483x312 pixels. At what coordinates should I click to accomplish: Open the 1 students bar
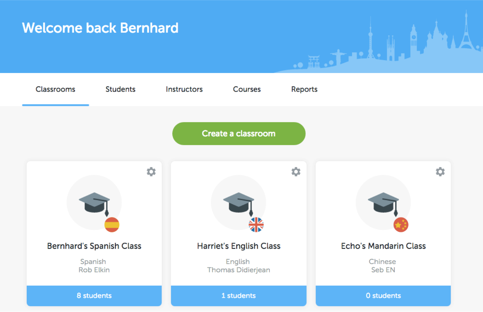click(x=239, y=296)
